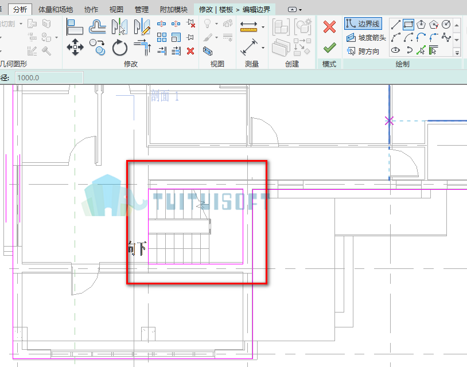
Task: Open the aligned dimension dropdown arrow
Action: (x=263, y=48)
